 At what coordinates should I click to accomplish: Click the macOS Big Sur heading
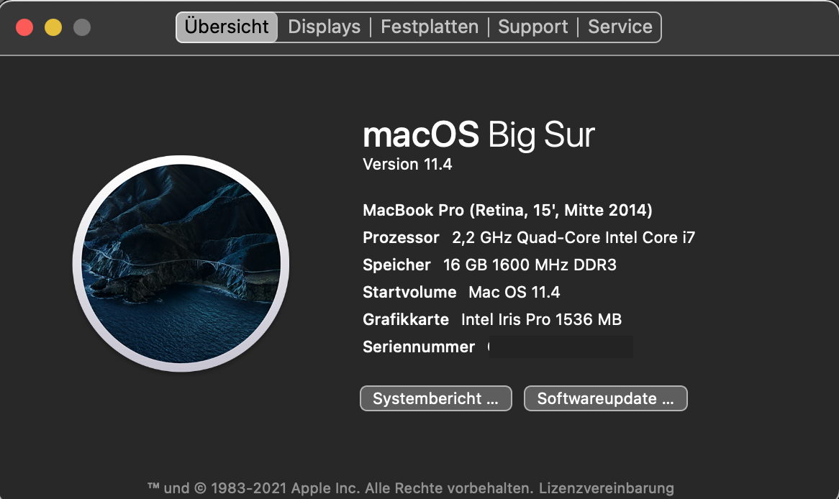[479, 134]
